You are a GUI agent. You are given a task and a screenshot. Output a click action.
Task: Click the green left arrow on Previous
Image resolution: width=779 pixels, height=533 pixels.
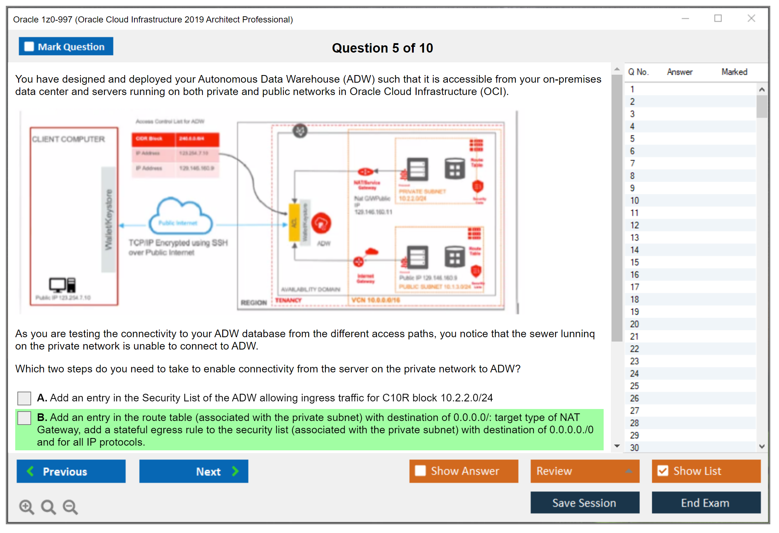(x=30, y=471)
